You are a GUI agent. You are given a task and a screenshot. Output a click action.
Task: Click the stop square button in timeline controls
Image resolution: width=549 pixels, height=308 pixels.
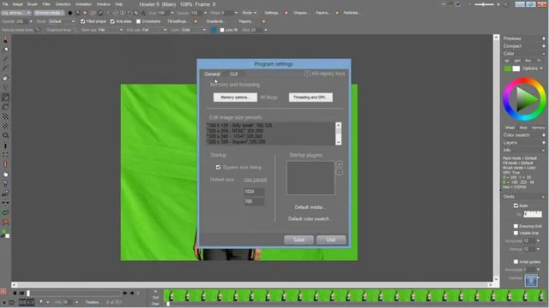[15, 293]
